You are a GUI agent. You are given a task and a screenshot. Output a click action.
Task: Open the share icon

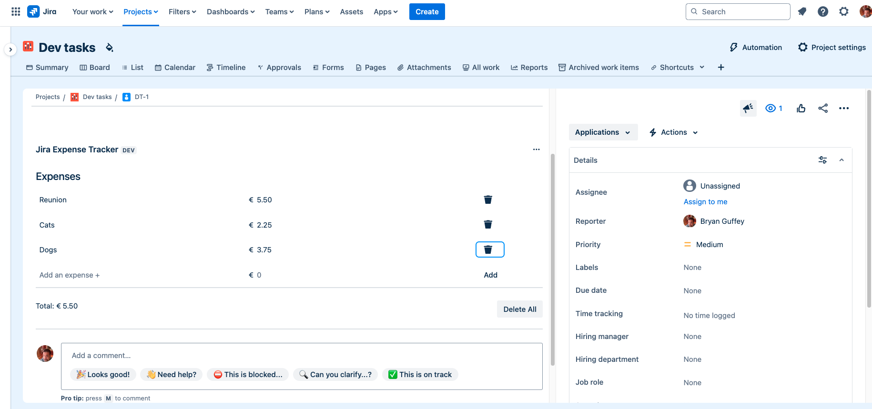click(x=823, y=108)
